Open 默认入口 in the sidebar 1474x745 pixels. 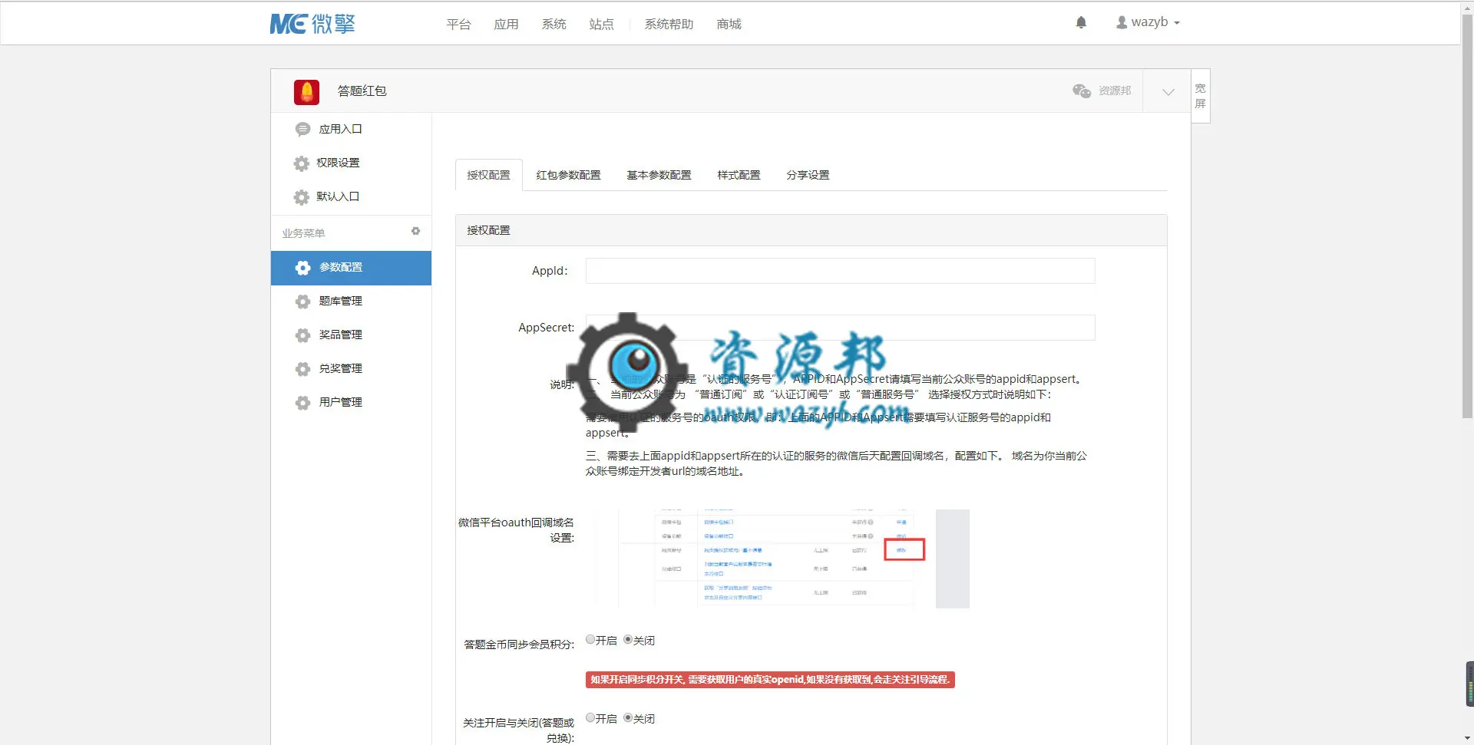[338, 196]
